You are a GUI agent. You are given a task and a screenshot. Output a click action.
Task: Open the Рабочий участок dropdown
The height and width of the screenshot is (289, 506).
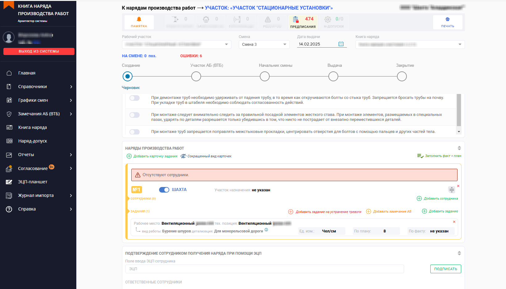(x=176, y=45)
